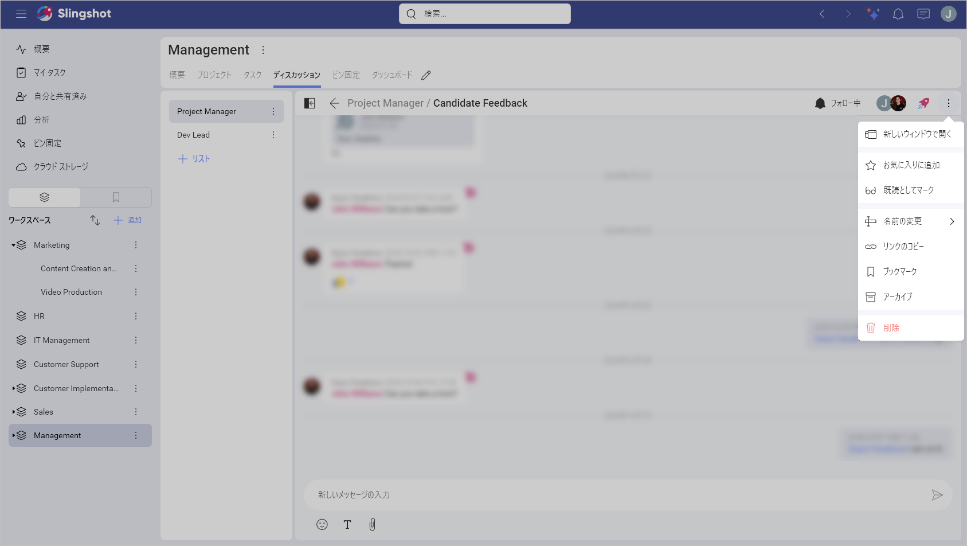The image size is (967, 546).
Task: Attach a file with the paperclip icon
Action: pos(373,524)
